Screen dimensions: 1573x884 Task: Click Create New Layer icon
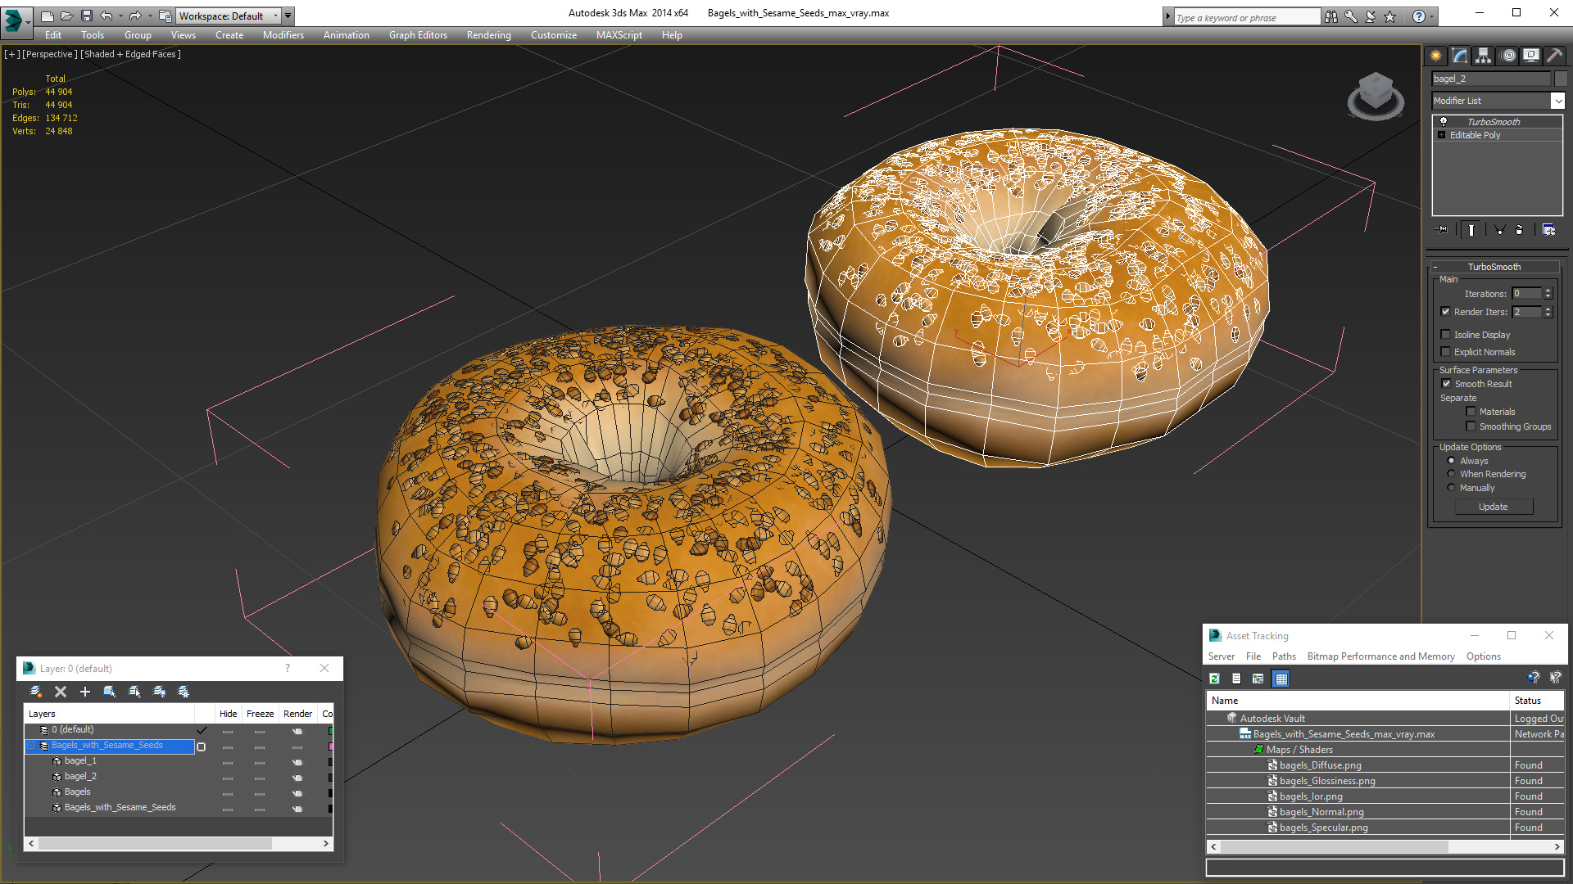click(x=36, y=692)
